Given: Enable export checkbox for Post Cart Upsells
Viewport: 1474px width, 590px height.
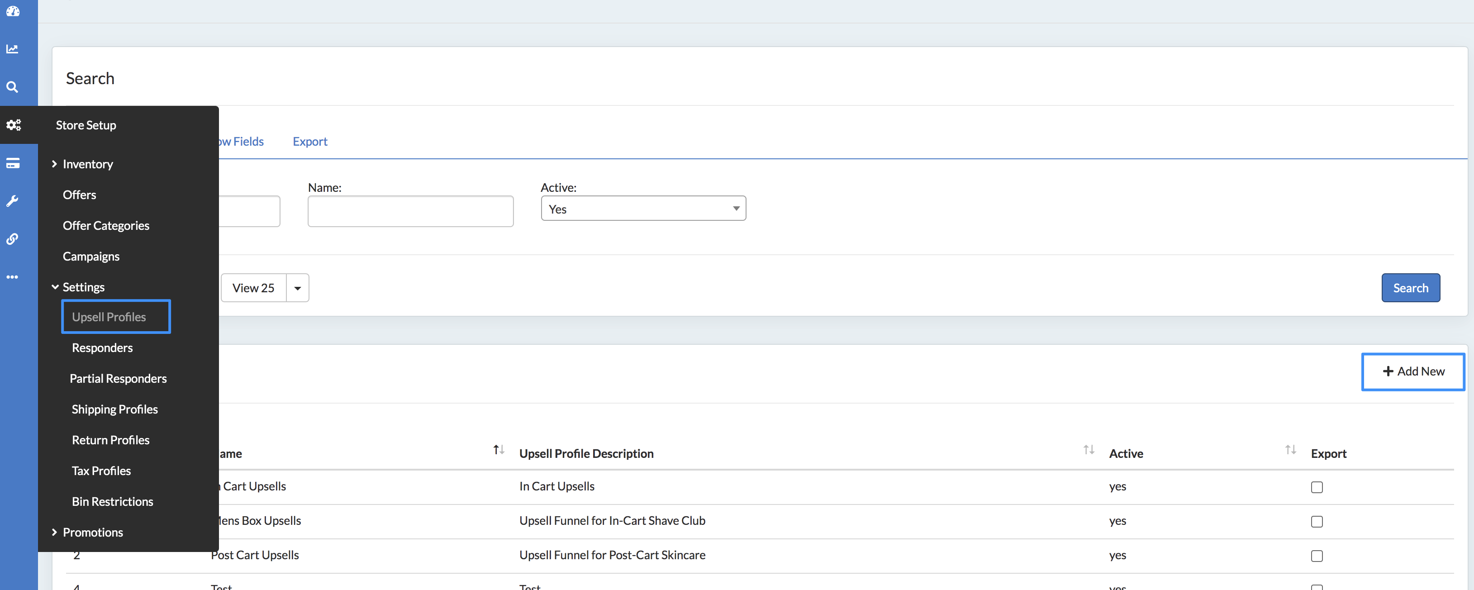Looking at the screenshot, I should click(1317, 556).
